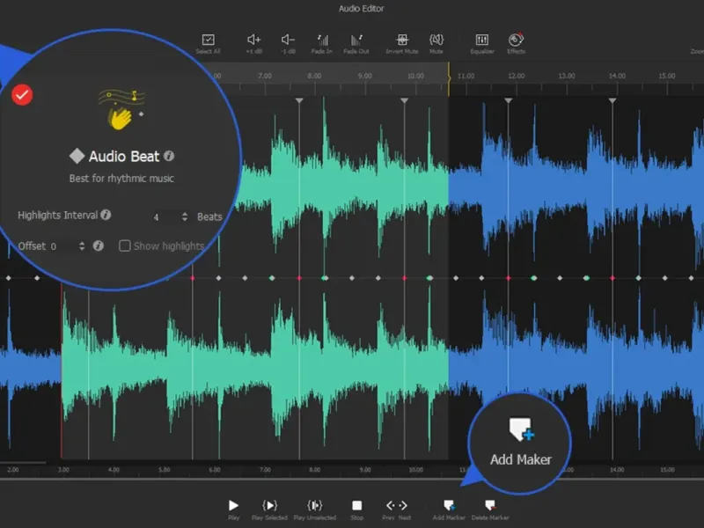The height and width of the screenshot is (528, 704).
Task: Jump to the next marker with Next
Action: (x=403, y=505)
